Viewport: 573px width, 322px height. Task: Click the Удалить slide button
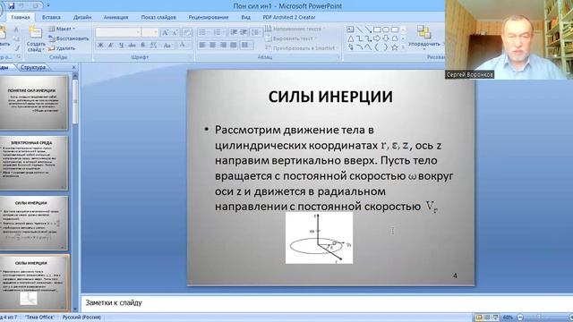(x=62, y=48)
